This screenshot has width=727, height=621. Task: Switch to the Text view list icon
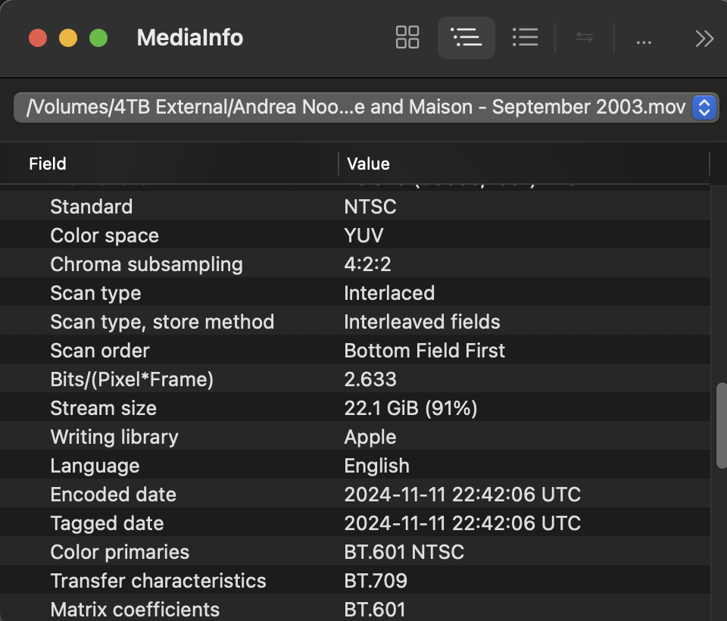tap(525, 37)
